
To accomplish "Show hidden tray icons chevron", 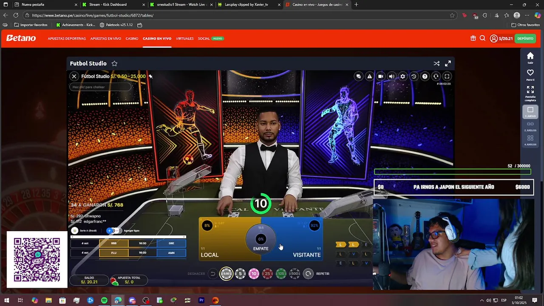I will tap(482, 300).
